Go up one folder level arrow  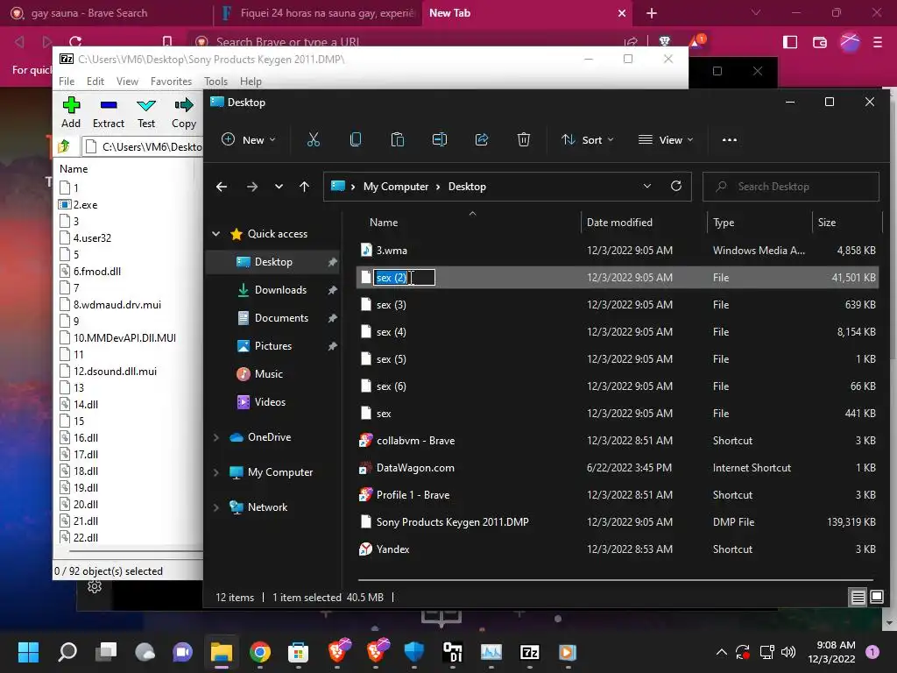[304, 187]
